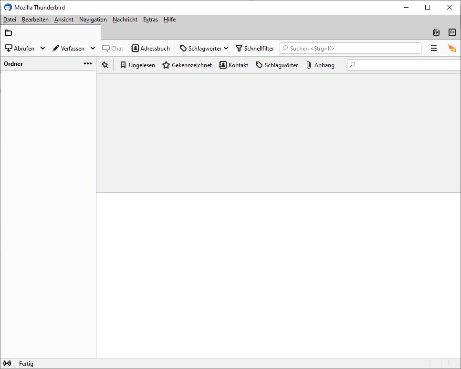Toggle the Schnellfilter bar
The image size is (461, 369).
(x=255, y=49)
